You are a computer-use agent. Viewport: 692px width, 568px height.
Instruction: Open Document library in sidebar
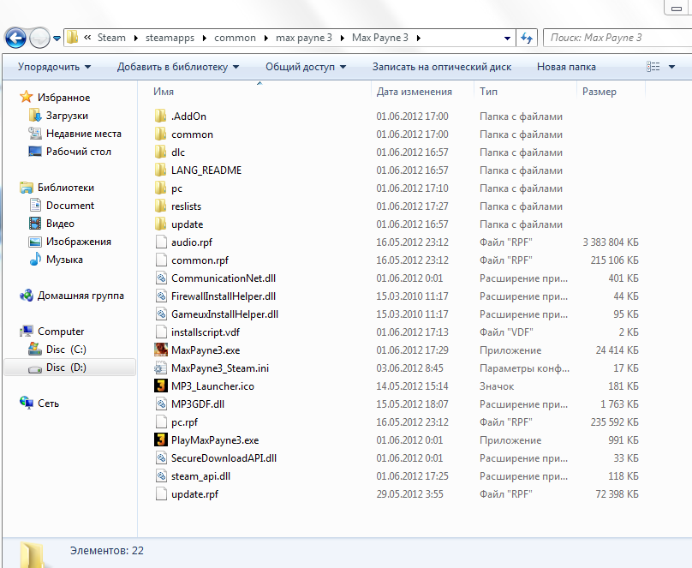[70, 206]
